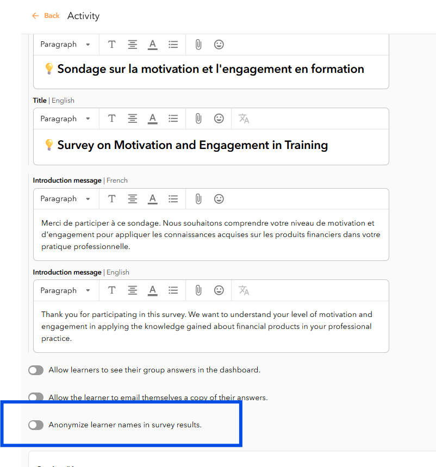Viewport: 436px width, 467px height.
Task: Click text size icon in English introduction toolbar
Action: pyautogui.click(x=111, y=290)
